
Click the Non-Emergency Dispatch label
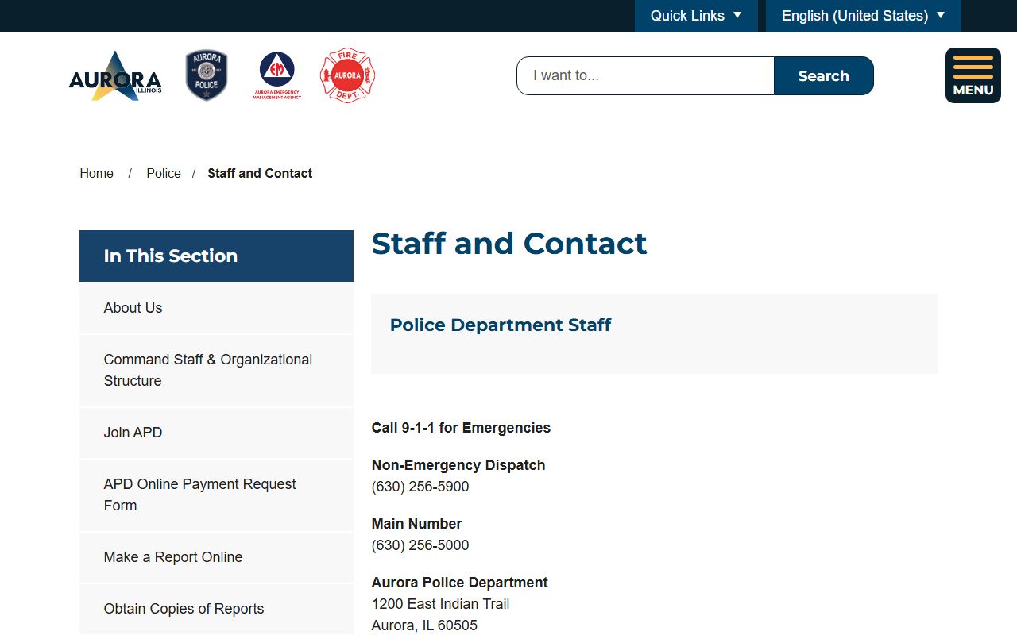coord(458,465)
